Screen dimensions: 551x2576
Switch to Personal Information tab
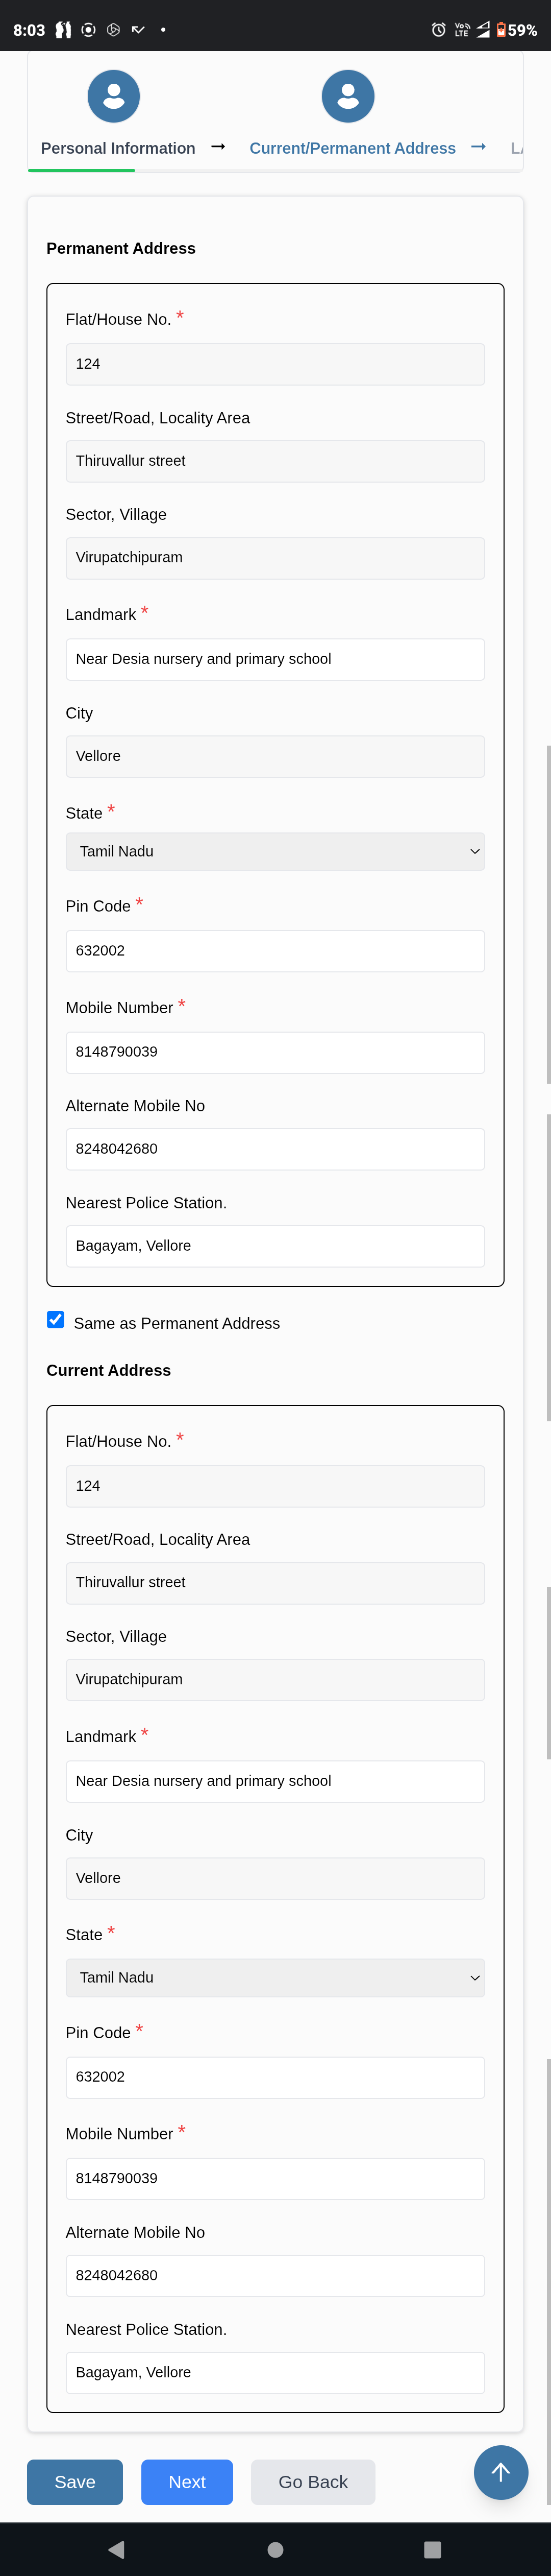coord(118,148)
